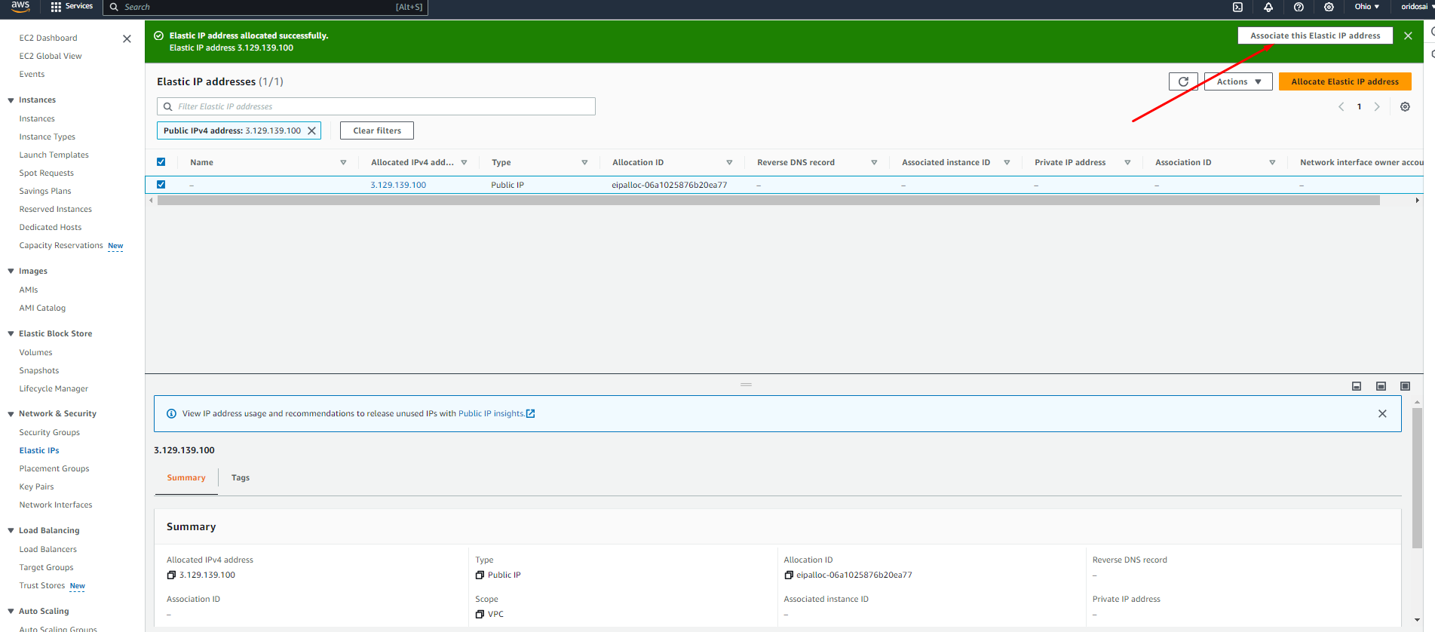Open the Ohio region selector
The height and width of the screenshot is (632, 1435).
(x=1366, y=7)
